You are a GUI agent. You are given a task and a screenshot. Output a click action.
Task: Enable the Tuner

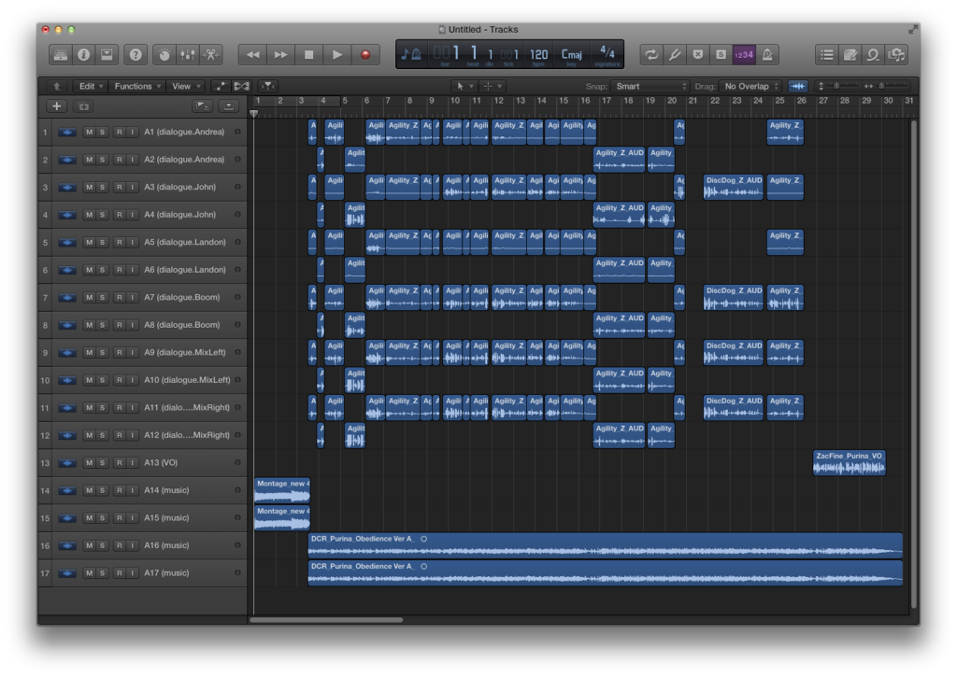tap(675, 55)
